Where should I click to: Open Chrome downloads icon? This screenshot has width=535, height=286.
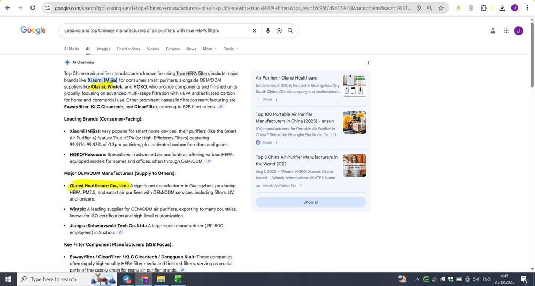[502, 8]
